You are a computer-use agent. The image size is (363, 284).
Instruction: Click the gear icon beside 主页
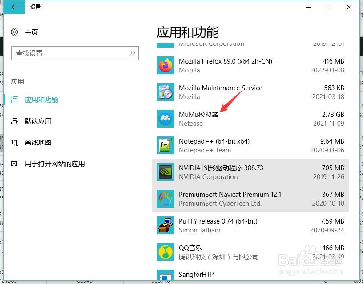(x=13, y=32)
